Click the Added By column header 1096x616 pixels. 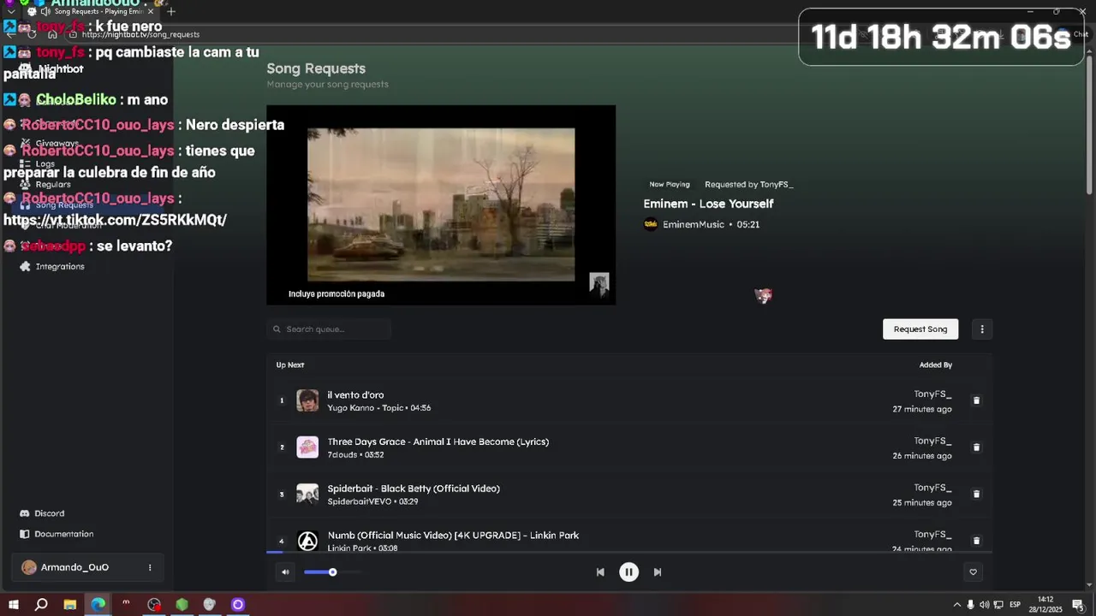click(x=936, y=365)
